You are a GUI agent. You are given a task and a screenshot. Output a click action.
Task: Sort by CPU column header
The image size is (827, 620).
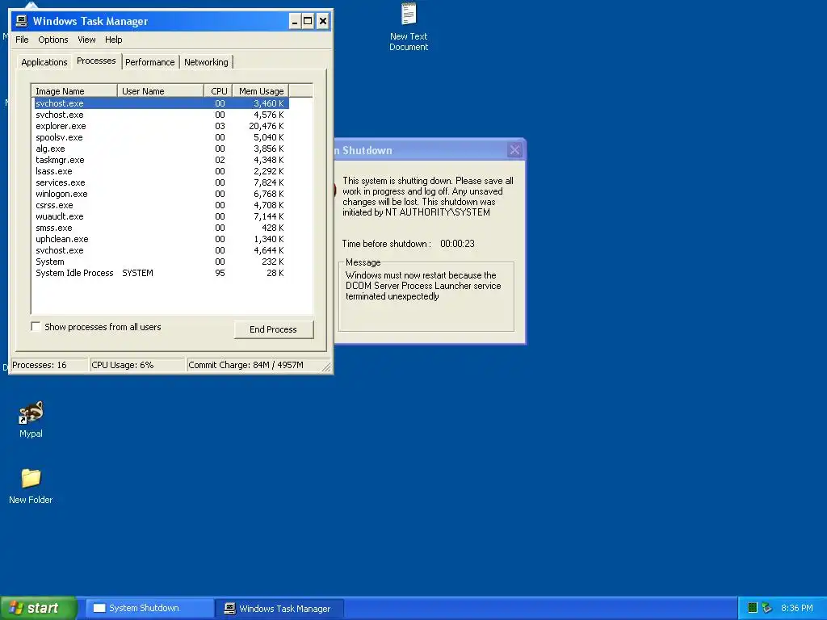click(218, 91)
